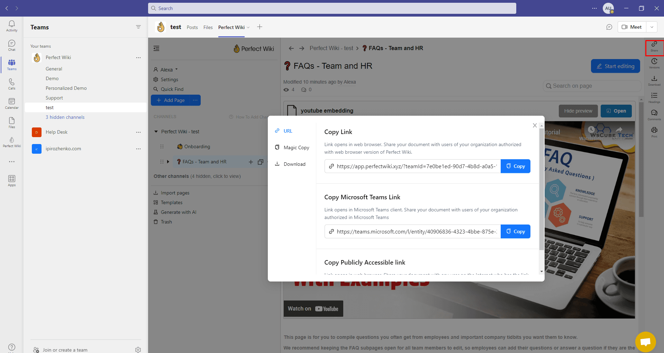Open the Onboarding page
664x353 pixels.
[x=194, y=146]
